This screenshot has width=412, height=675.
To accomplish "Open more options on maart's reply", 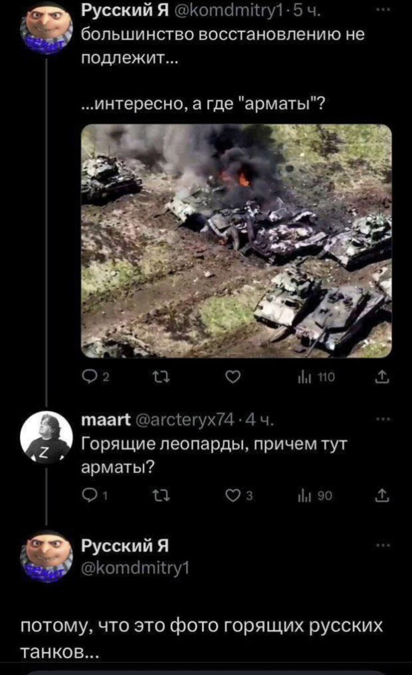I will tap(383, 420).
